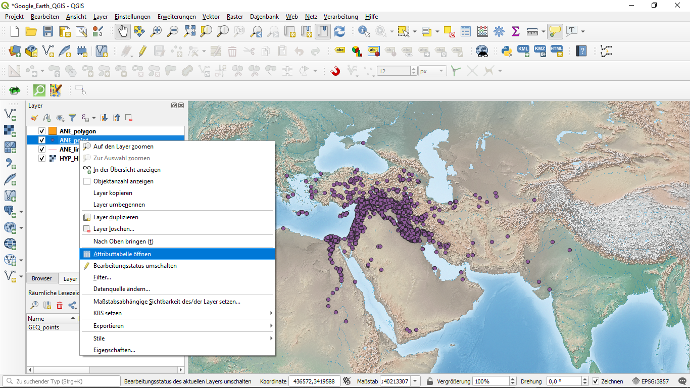The width and height of the screenshot is (690, 388).
Task: Click the globe with binoculars icon
Action: [x=482, y=51]
